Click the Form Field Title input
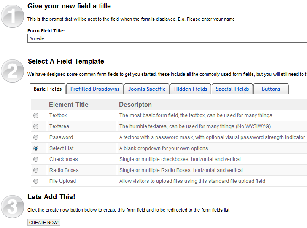This screenshot has width=307, height=228. (167, 38)
